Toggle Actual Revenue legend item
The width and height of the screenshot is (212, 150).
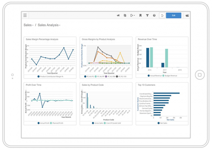pos(155,76)
